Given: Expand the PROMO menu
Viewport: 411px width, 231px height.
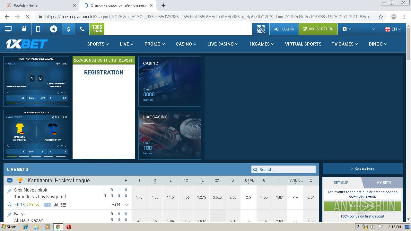Looking at the screenshot, I should pyautogui.click(x=155, y=44).
